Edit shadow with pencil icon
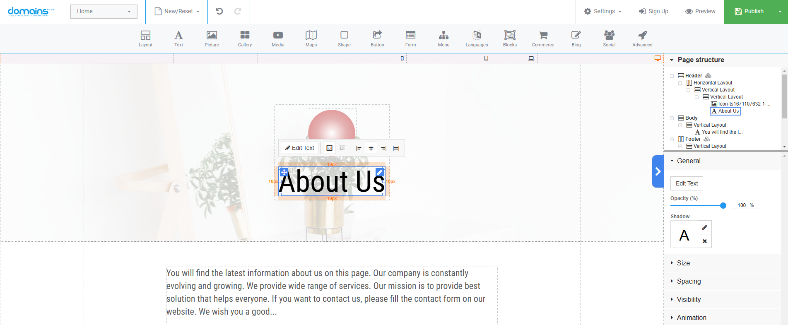This screenshot has height=325, width=788. [705, 227]
